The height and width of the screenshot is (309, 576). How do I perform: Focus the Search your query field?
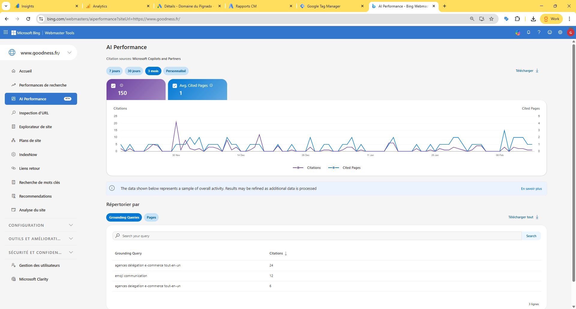tap(318, 236)
